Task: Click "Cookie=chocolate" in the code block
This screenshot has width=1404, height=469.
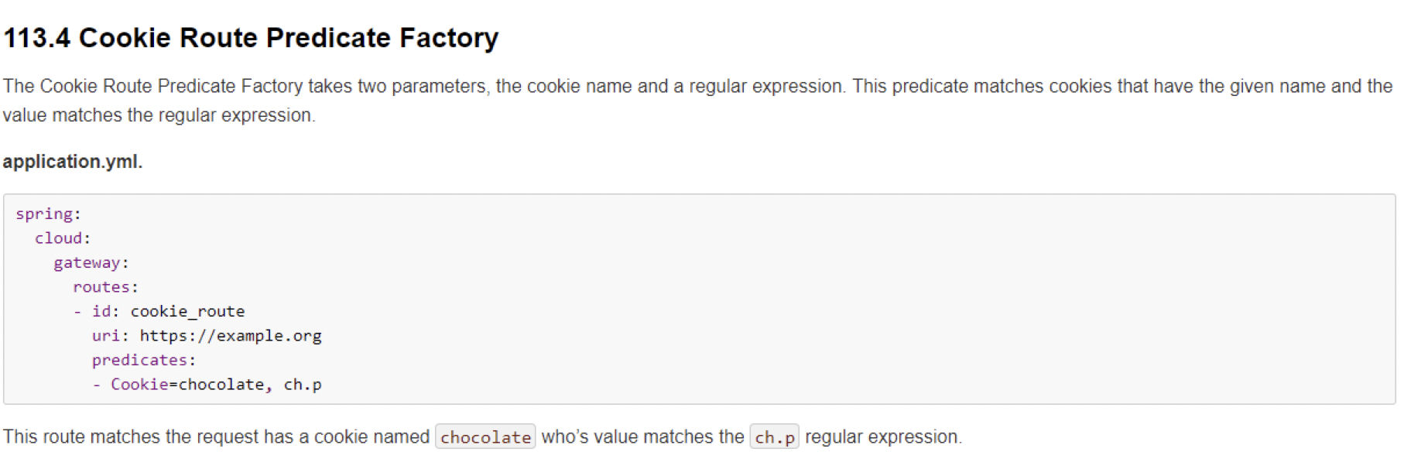Action: (x=187, y=385)
